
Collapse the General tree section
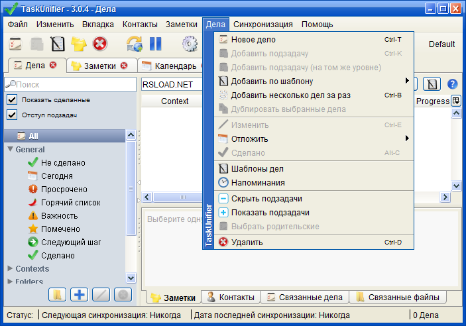(10, 149)
